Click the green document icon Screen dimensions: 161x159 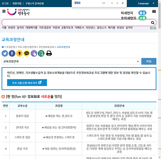coord(41,53)
